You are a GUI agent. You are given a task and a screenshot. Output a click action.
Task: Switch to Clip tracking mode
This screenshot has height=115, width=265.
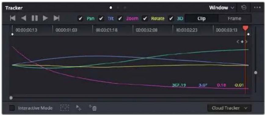coord(201,19)
